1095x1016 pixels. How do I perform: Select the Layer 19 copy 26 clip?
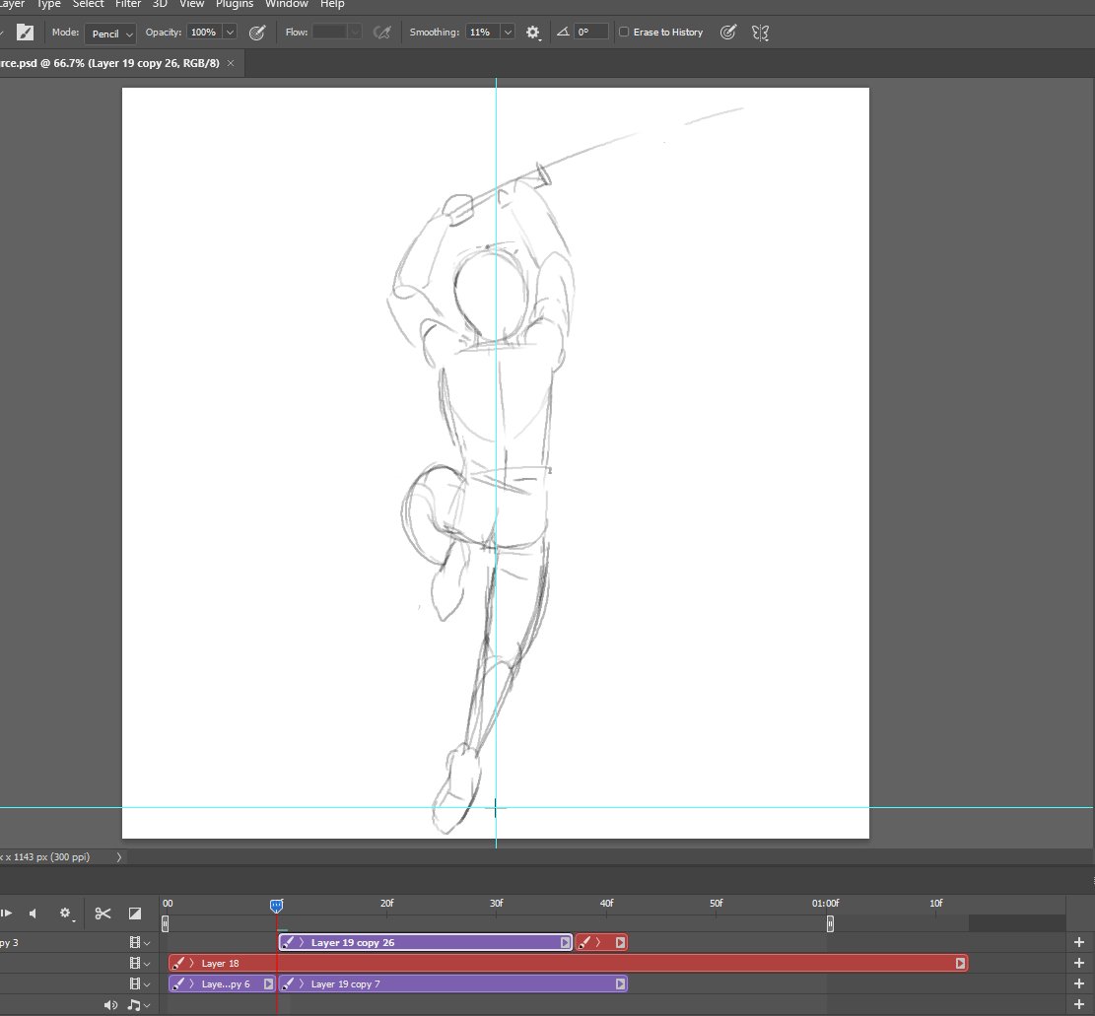426,943
